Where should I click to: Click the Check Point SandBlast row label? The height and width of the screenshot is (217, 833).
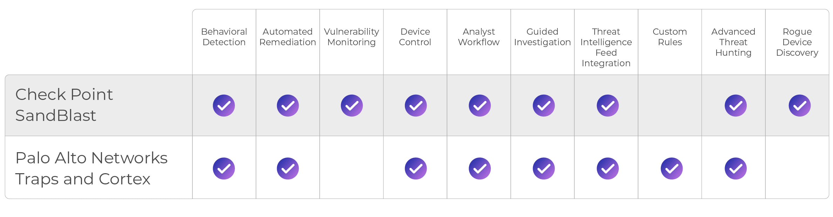coord(64,105)
